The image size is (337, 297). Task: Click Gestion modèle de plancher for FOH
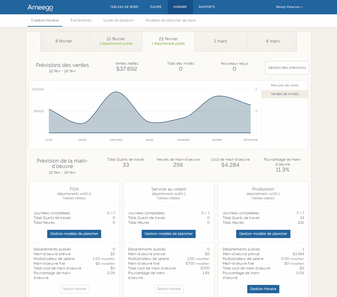(74, 234)
